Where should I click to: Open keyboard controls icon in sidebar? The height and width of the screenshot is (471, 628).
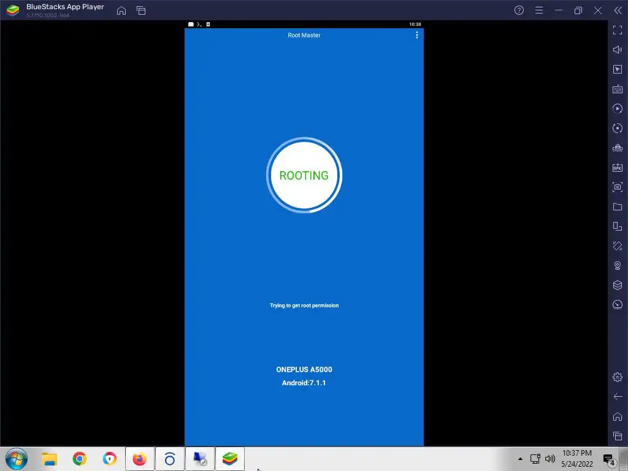coord(618,89)
